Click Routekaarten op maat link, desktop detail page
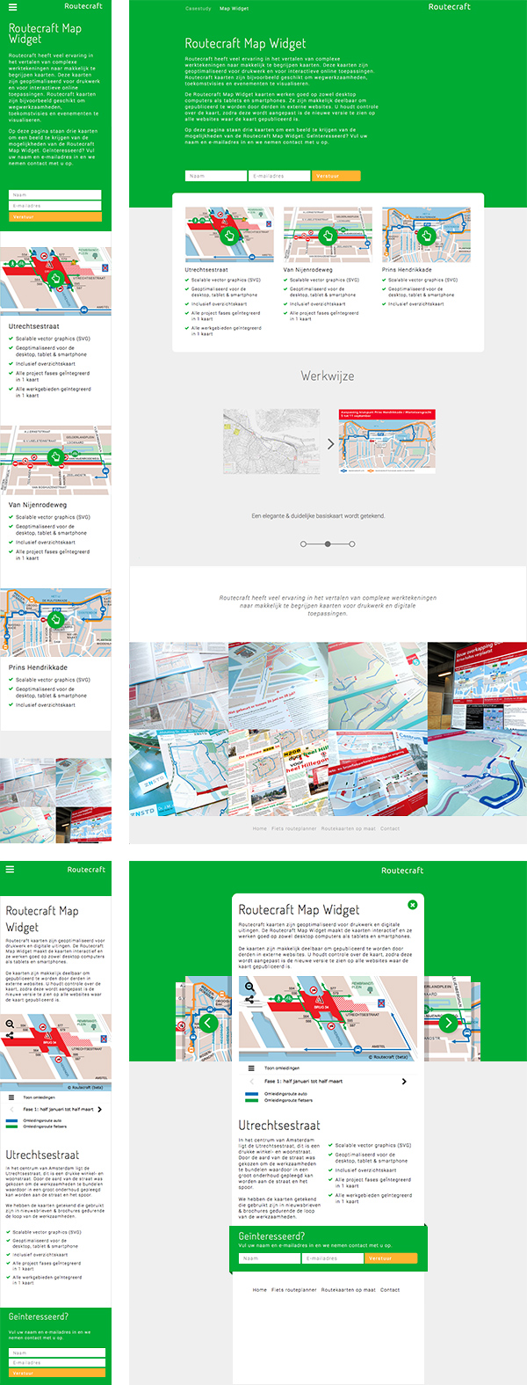Screen dimensions: 527x1385 (x=348, y=1290)
